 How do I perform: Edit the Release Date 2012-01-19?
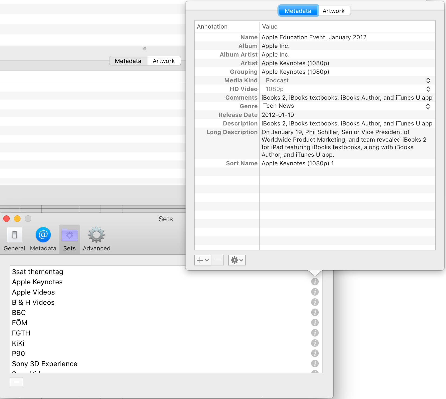click(347, 115)
